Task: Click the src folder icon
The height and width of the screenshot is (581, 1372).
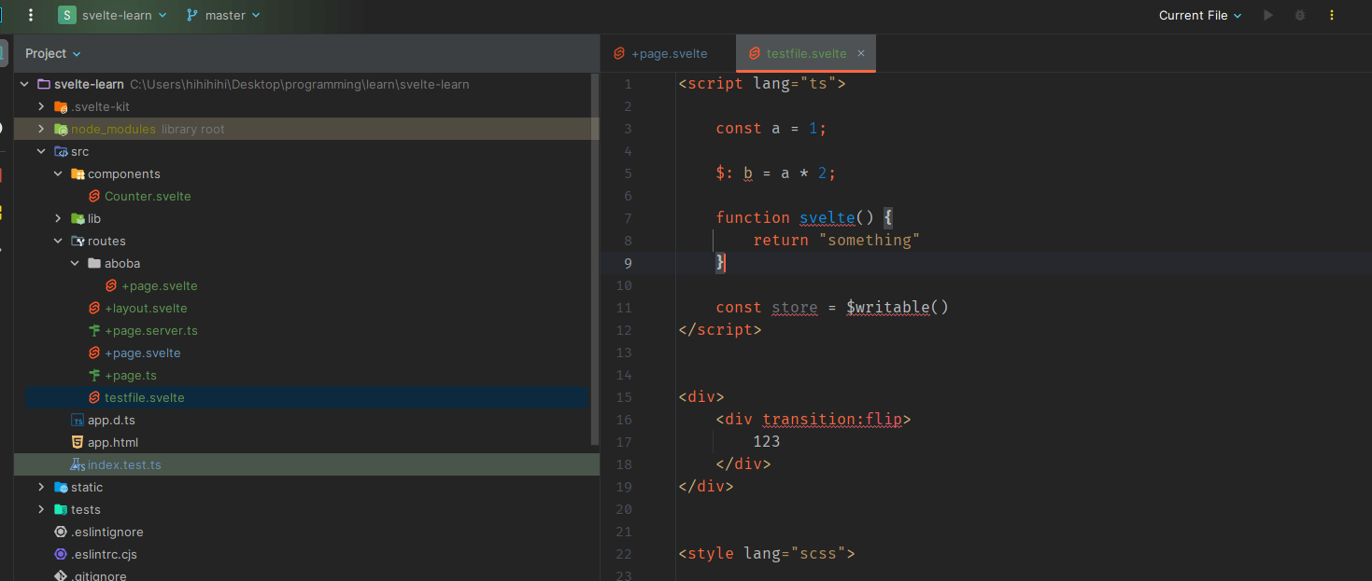Action: coord(61,151)
